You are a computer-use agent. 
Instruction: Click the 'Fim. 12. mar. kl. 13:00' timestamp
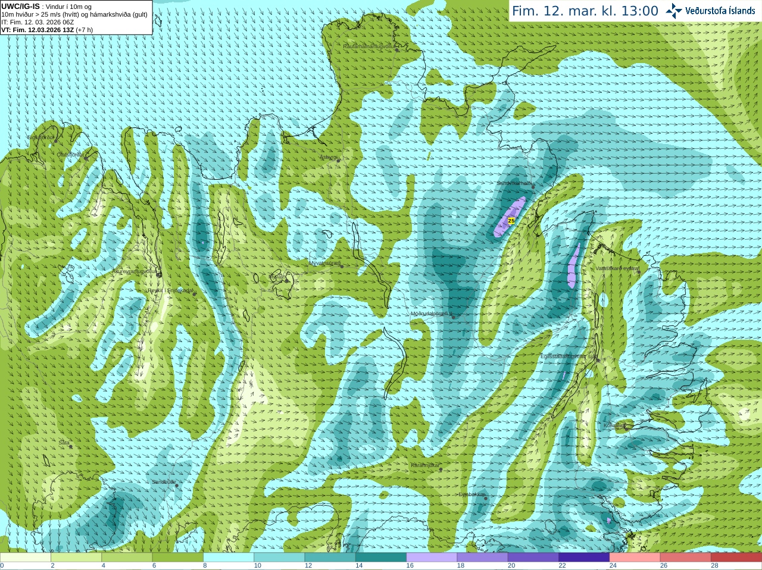(x=585, y=11)
